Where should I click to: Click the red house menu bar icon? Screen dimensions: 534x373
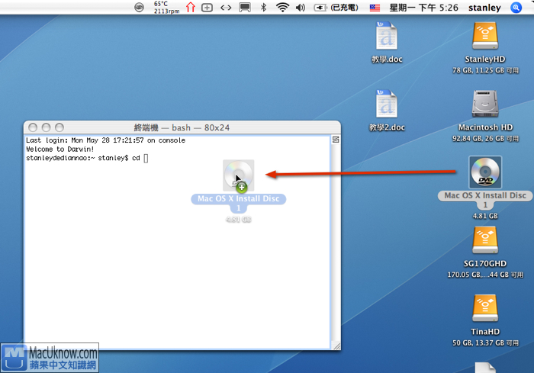[191, 7]
